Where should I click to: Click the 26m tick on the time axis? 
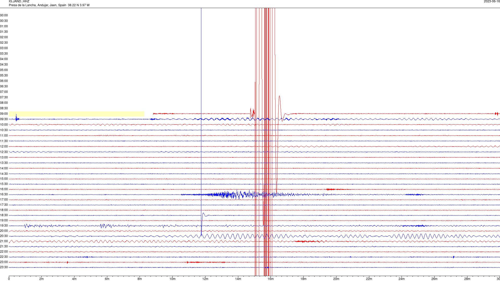[434, 279]
